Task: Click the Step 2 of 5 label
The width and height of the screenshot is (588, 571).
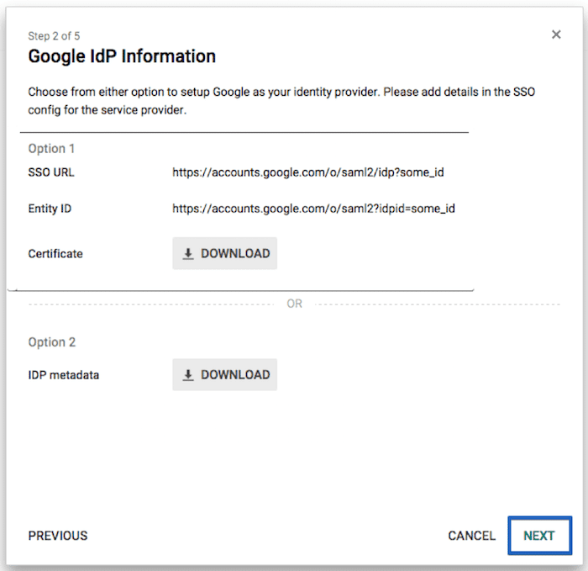Action: pos(54,36)
